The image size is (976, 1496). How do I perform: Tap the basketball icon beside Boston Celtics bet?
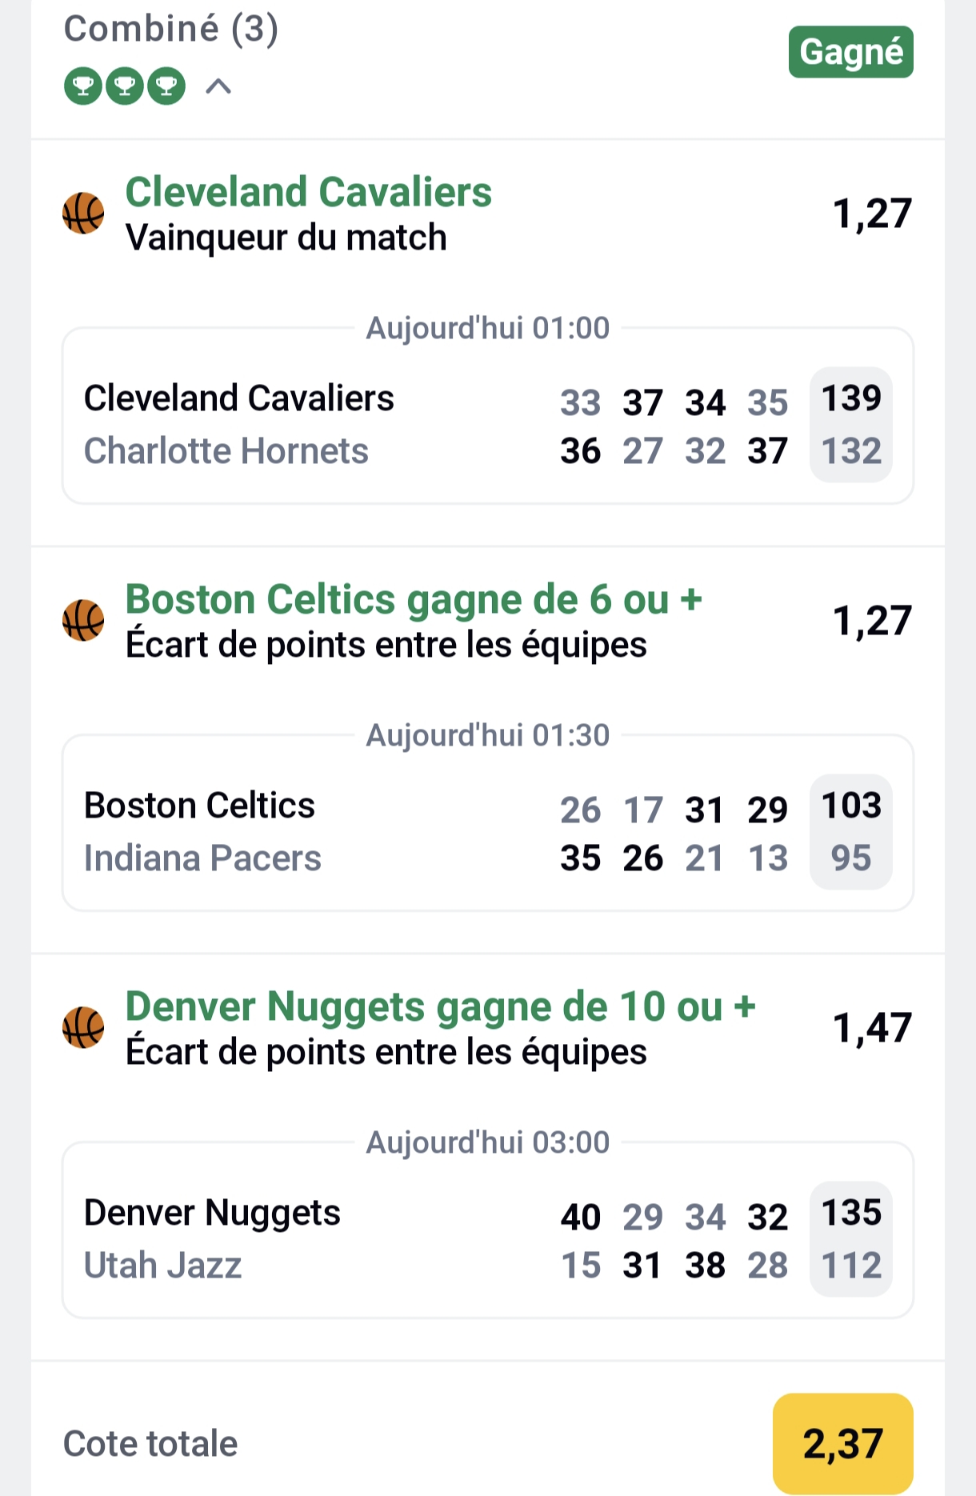(83, 621)
